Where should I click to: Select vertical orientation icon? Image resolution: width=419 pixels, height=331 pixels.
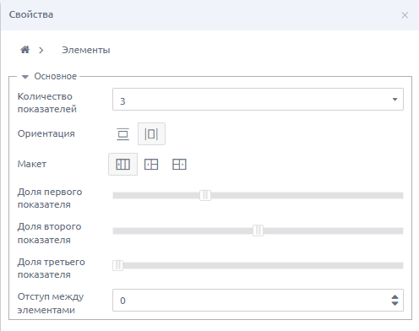click(151, 134)
